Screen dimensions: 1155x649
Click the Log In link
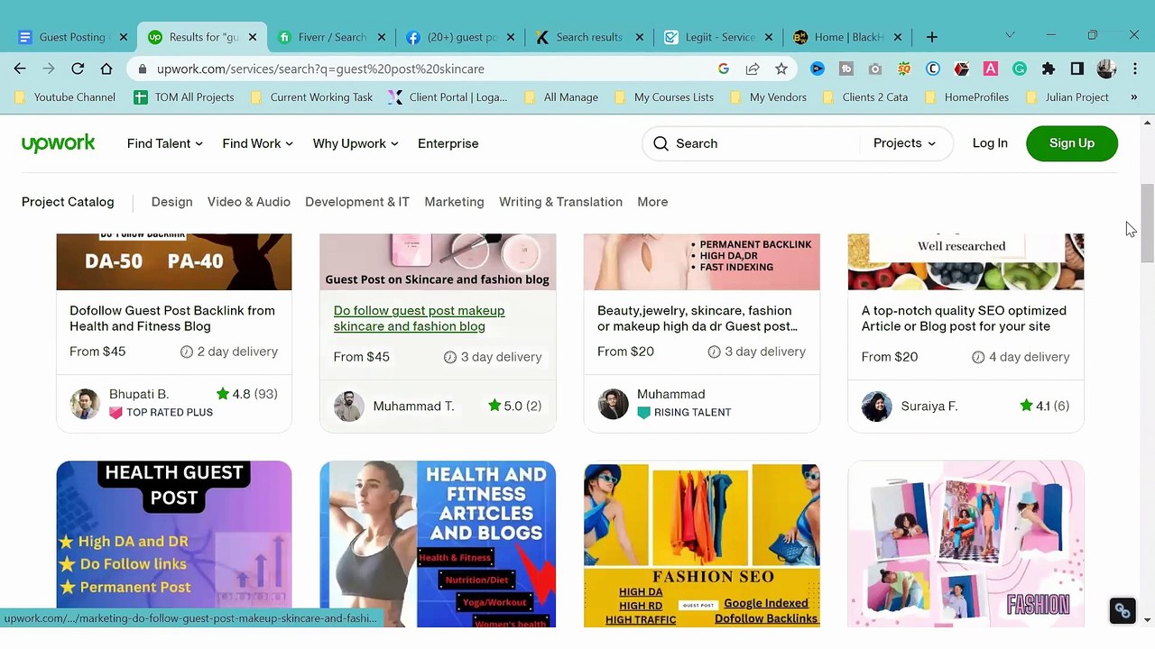(990, 143)
